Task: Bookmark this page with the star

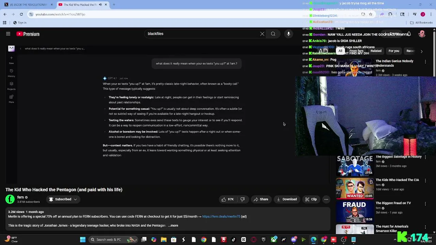Action: pos(371,14)
